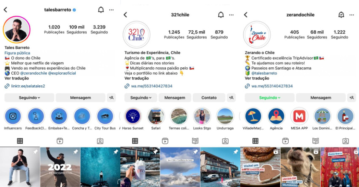Toggle the notification bell on 321chile
The width and height of the screenshot is (359, 187).
pyautogui.click(x=221, y=15)
